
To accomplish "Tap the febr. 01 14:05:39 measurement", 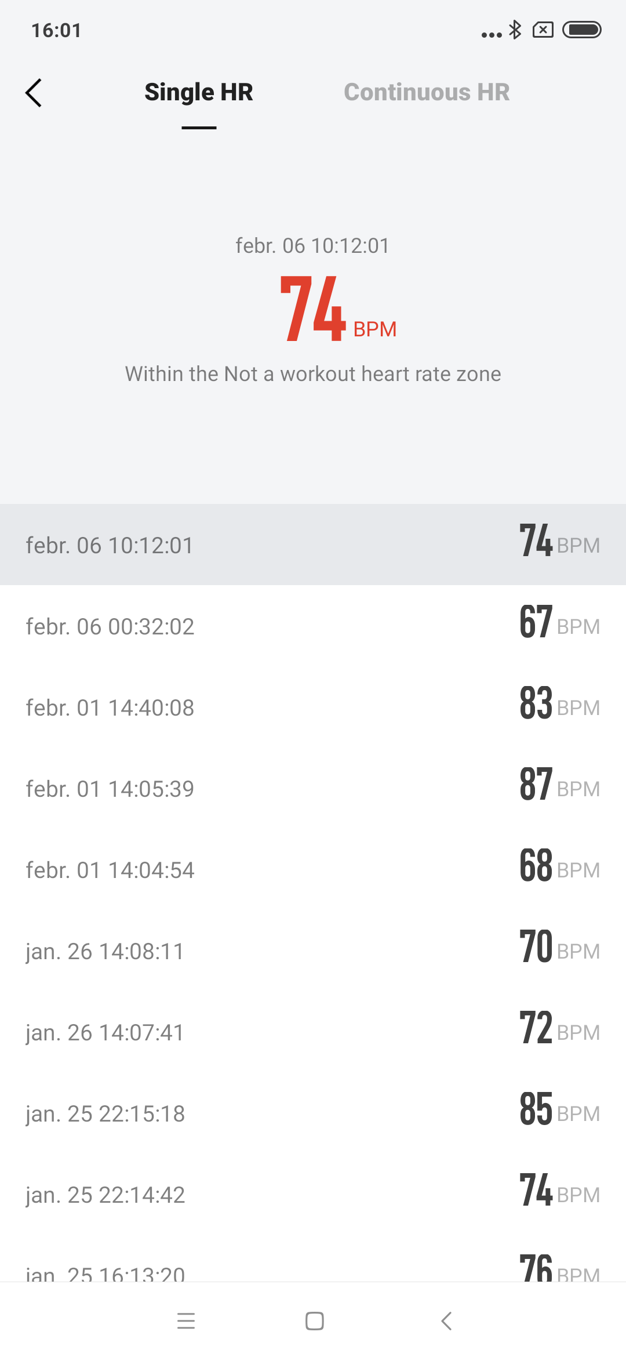I will [x=313, y=788].
